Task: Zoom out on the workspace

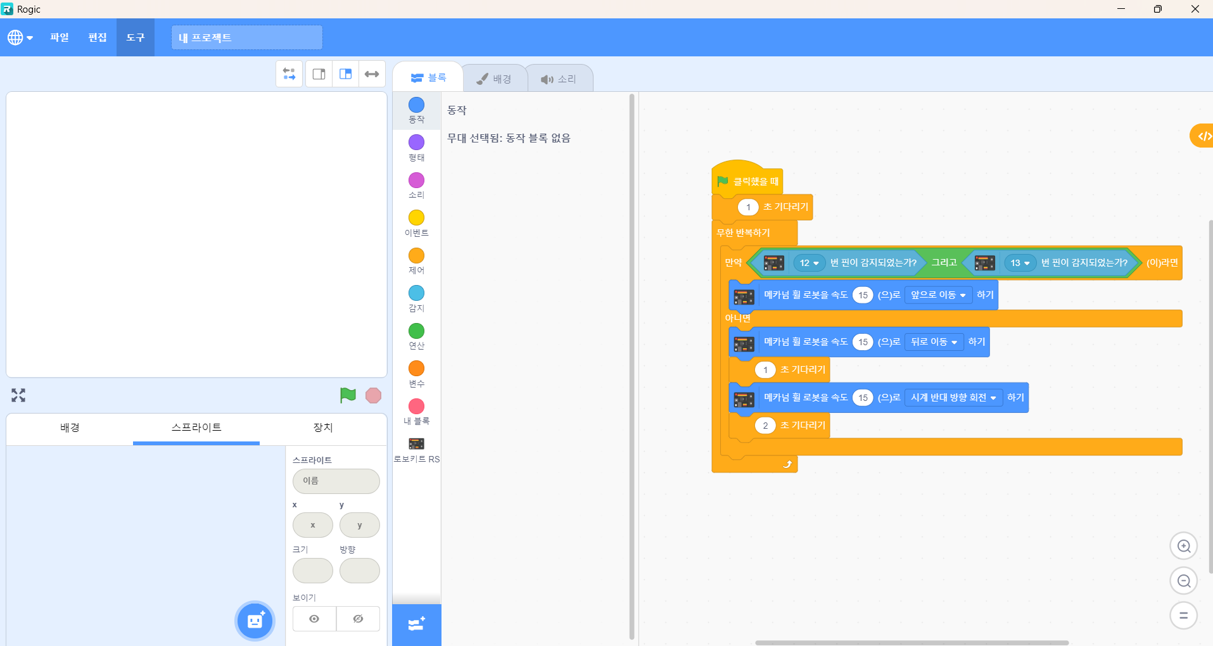Action: click(1183, 581)
